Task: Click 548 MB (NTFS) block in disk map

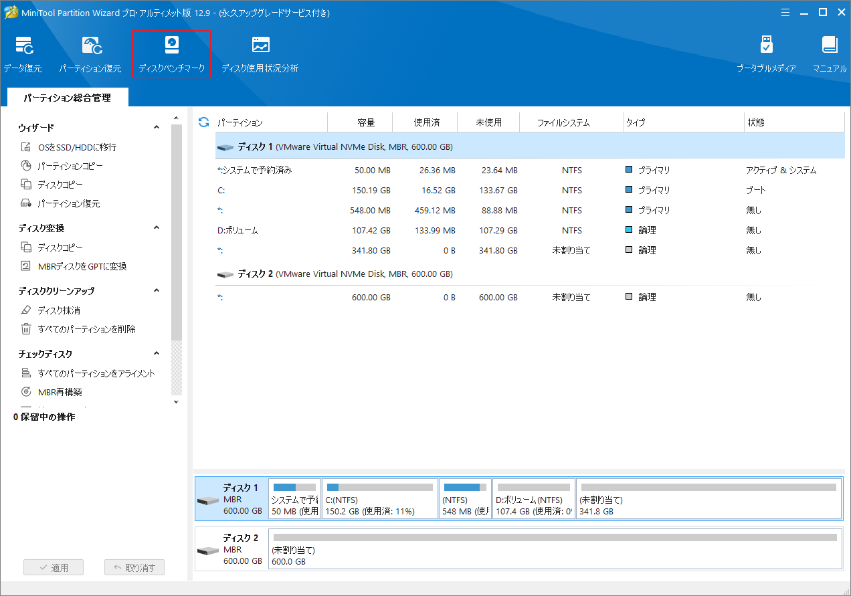Action: coord(465,498)
